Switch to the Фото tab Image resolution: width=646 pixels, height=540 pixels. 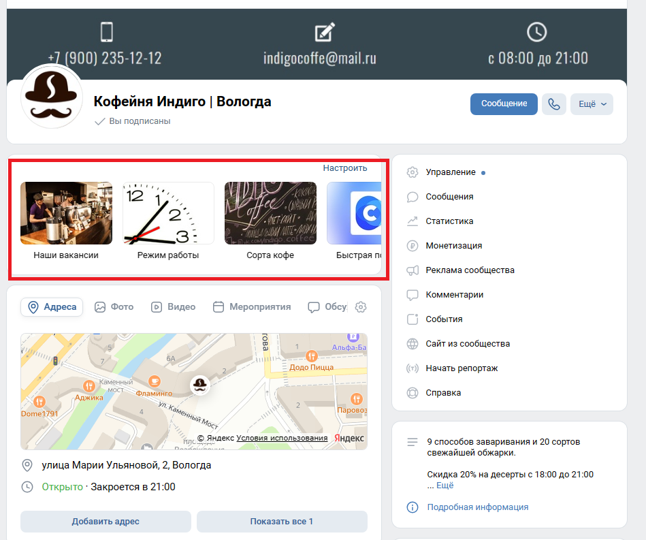pyautogui.click(x=114, y=307)
